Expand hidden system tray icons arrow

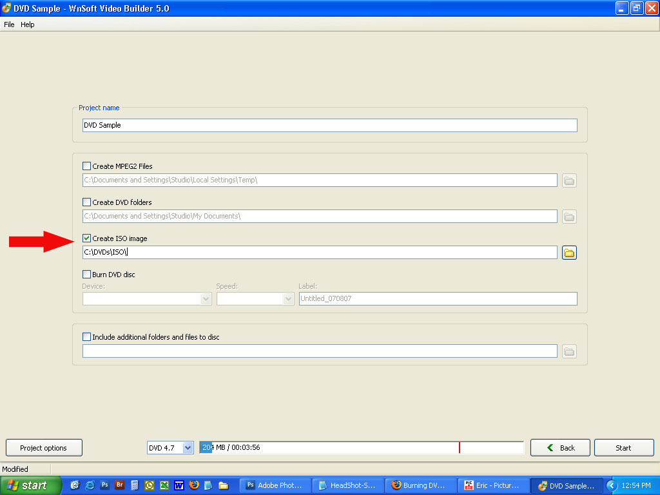[x=612, y=486]
